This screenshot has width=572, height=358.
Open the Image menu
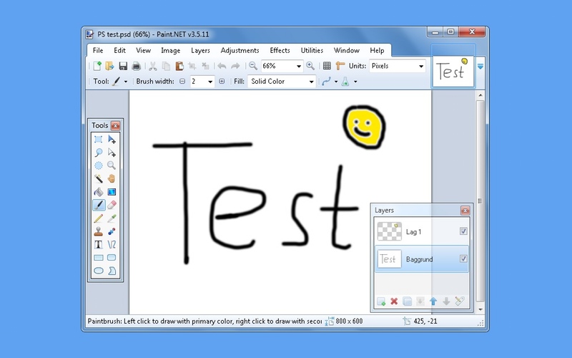coord(171,50)
